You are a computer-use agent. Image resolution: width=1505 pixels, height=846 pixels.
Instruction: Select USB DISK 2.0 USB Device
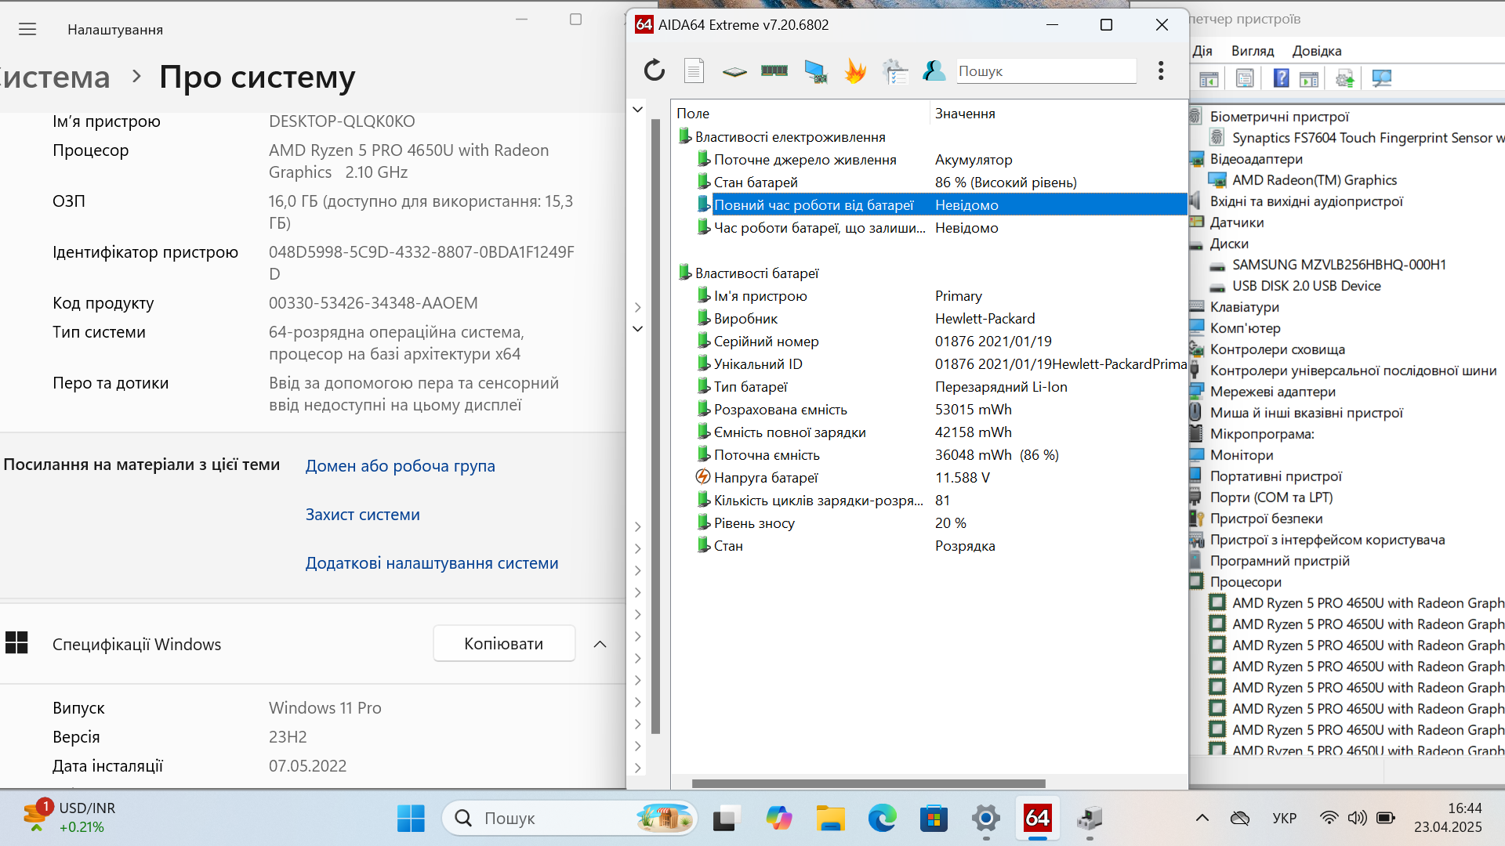pos(1306,286)
